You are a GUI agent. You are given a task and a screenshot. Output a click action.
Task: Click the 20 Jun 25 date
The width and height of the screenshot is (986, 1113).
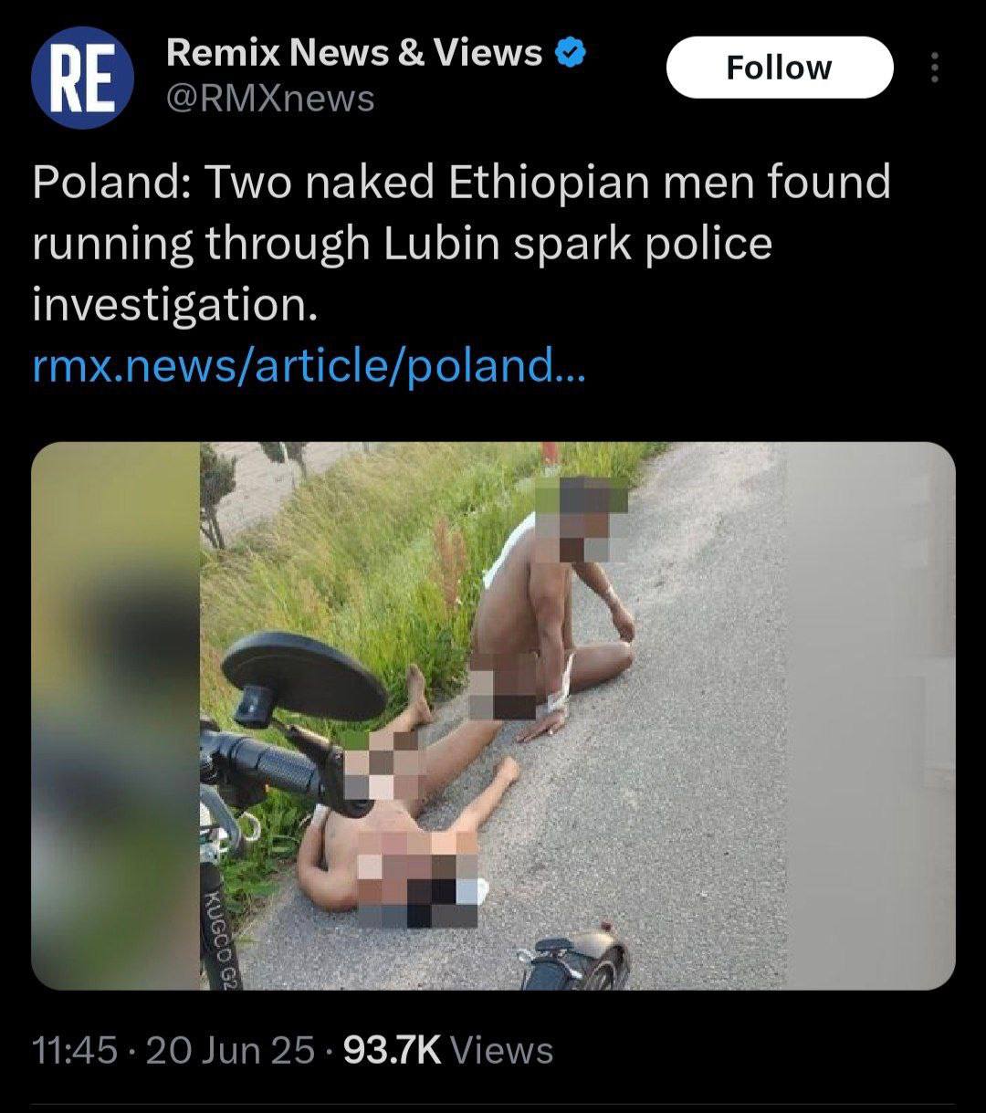click(x=230, y=1050)
